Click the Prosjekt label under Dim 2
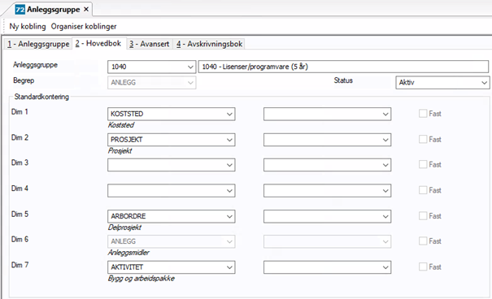The image size is (492, 299). [x=120, y=151]
